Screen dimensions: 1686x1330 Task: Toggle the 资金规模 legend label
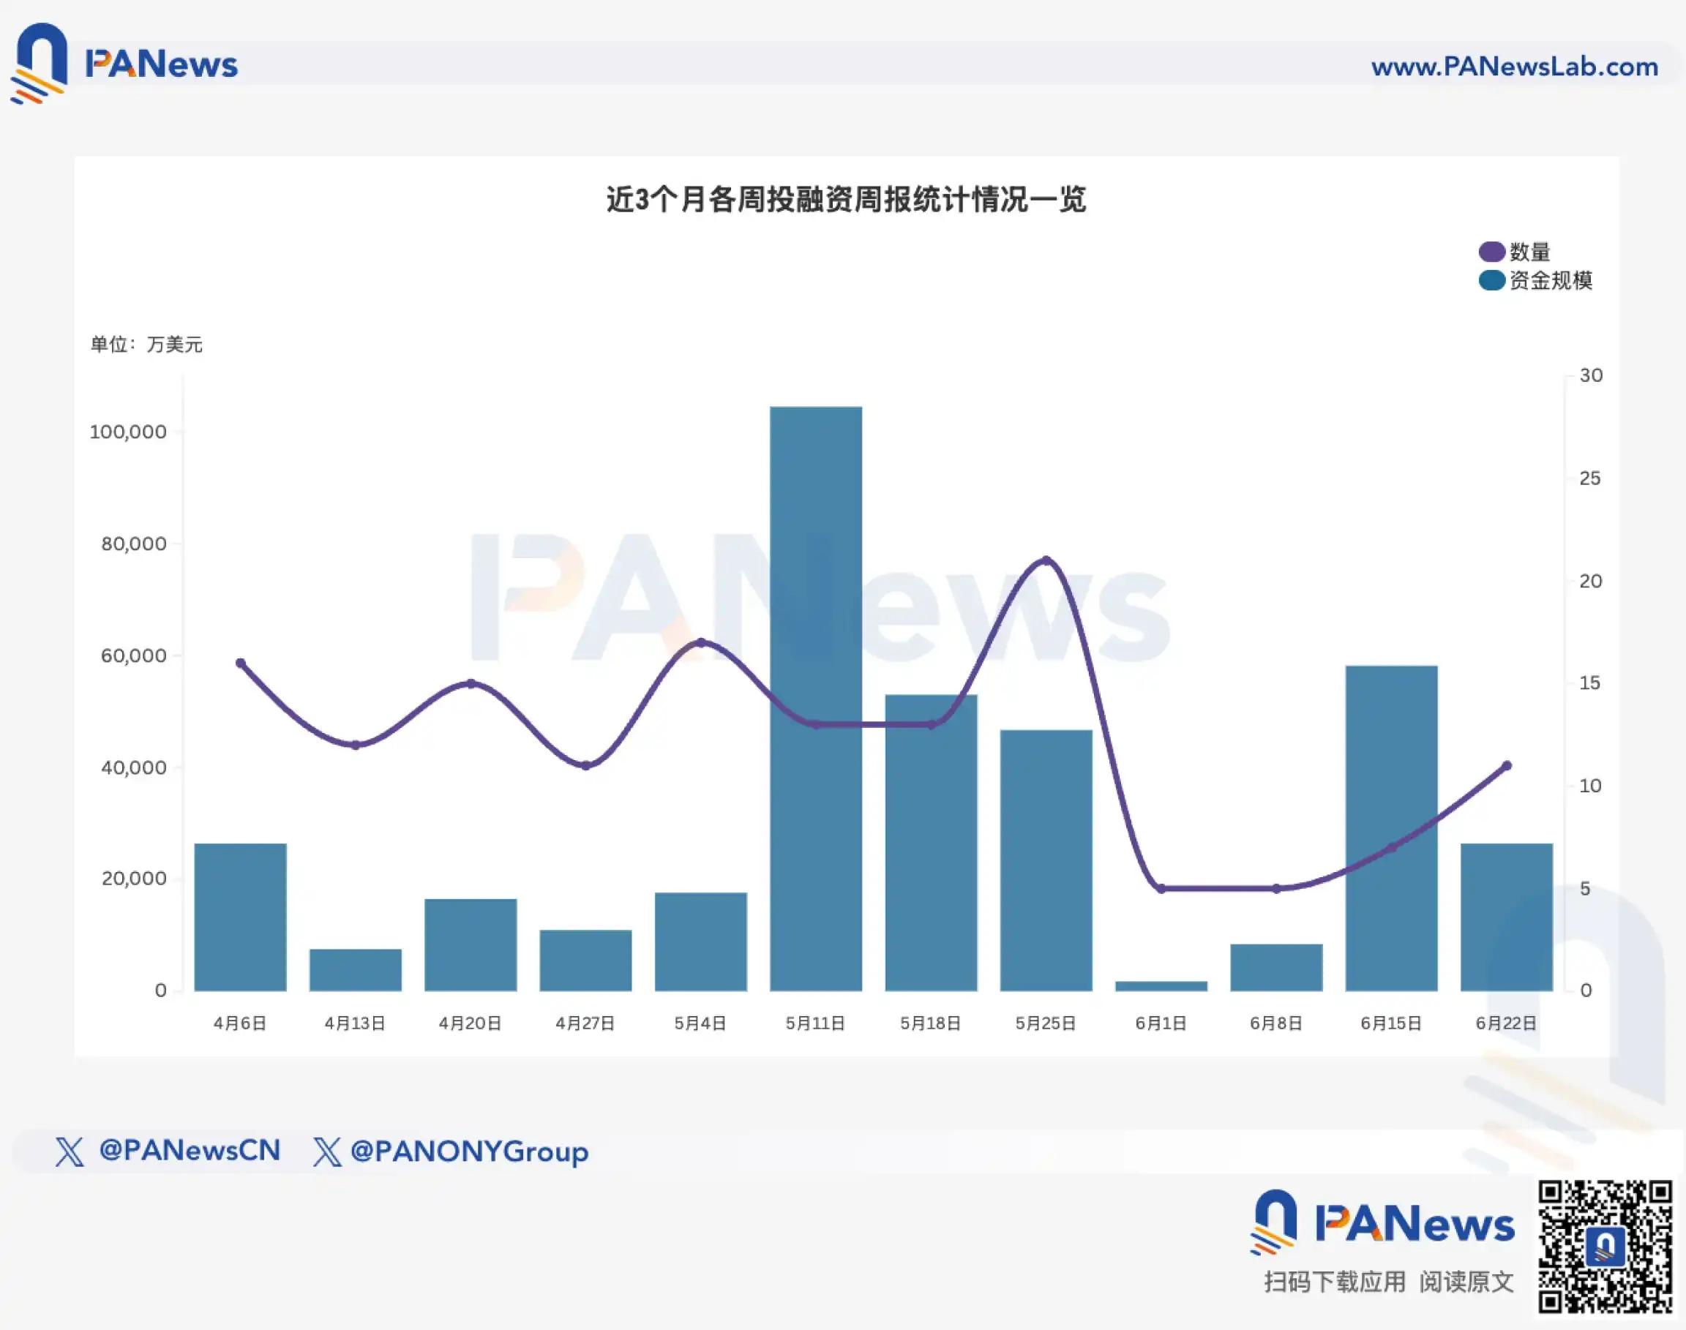(x=1551, y=280)
